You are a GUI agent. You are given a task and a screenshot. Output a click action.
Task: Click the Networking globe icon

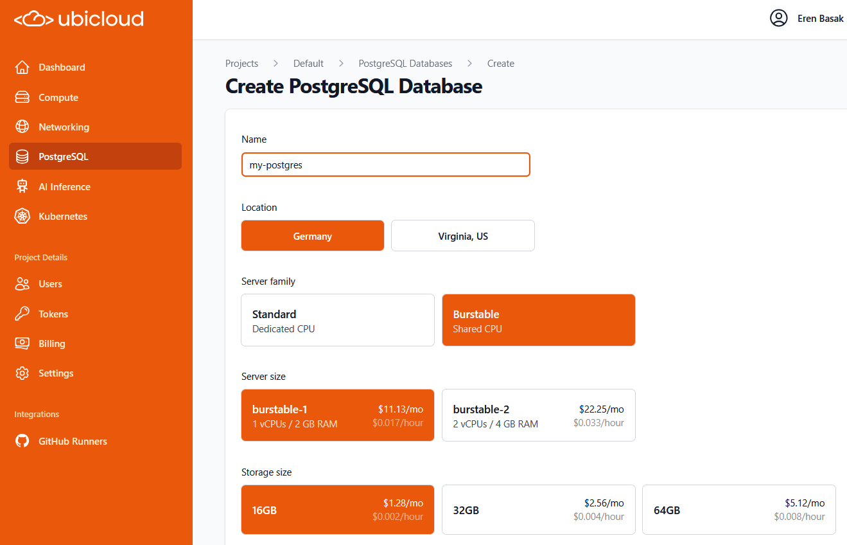point(22,127)
